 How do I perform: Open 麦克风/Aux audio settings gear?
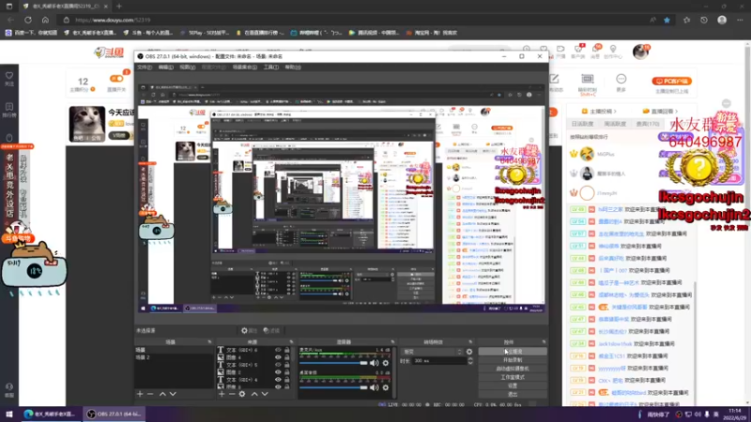tap(386, 363)
